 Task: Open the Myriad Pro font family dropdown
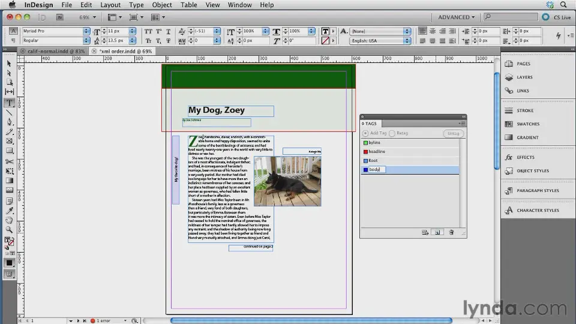(x=86, y=31)
